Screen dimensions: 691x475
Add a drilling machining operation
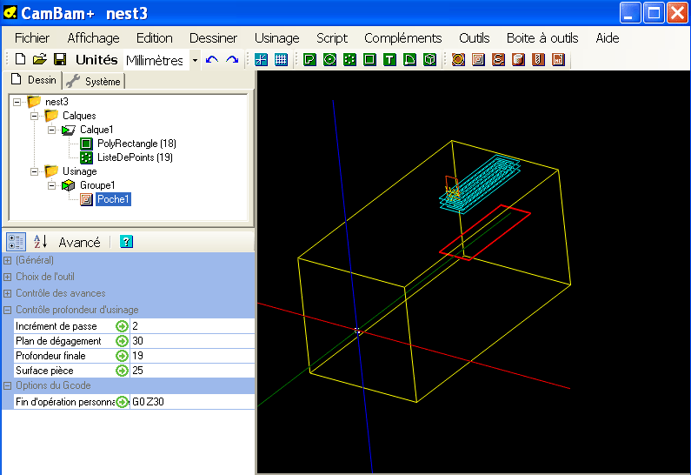[x=538, y=59]
